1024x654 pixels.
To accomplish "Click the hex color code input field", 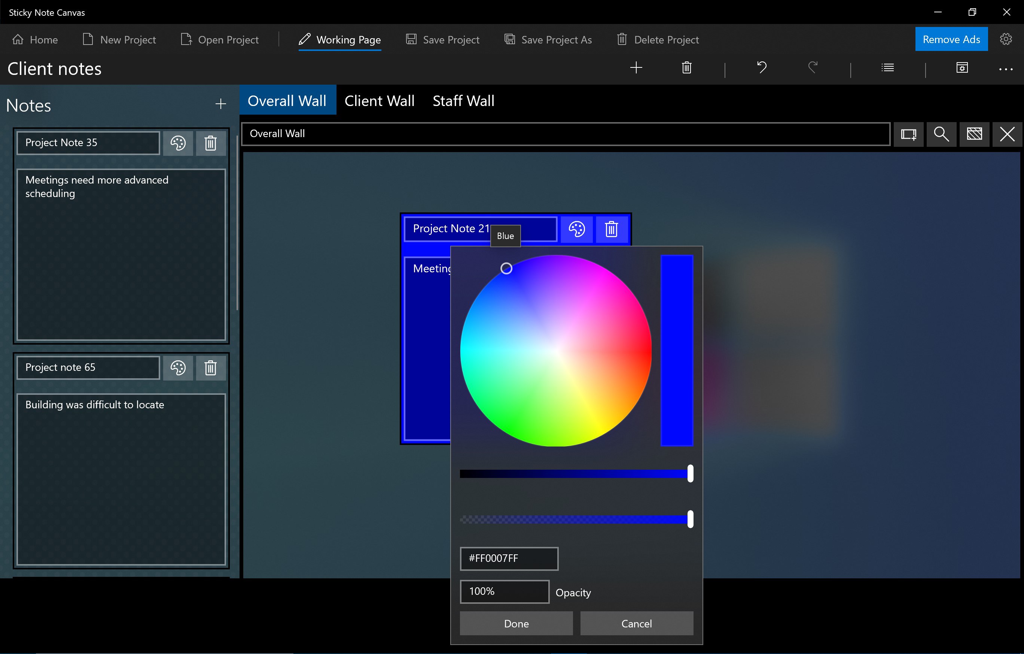I will point(510,558).
